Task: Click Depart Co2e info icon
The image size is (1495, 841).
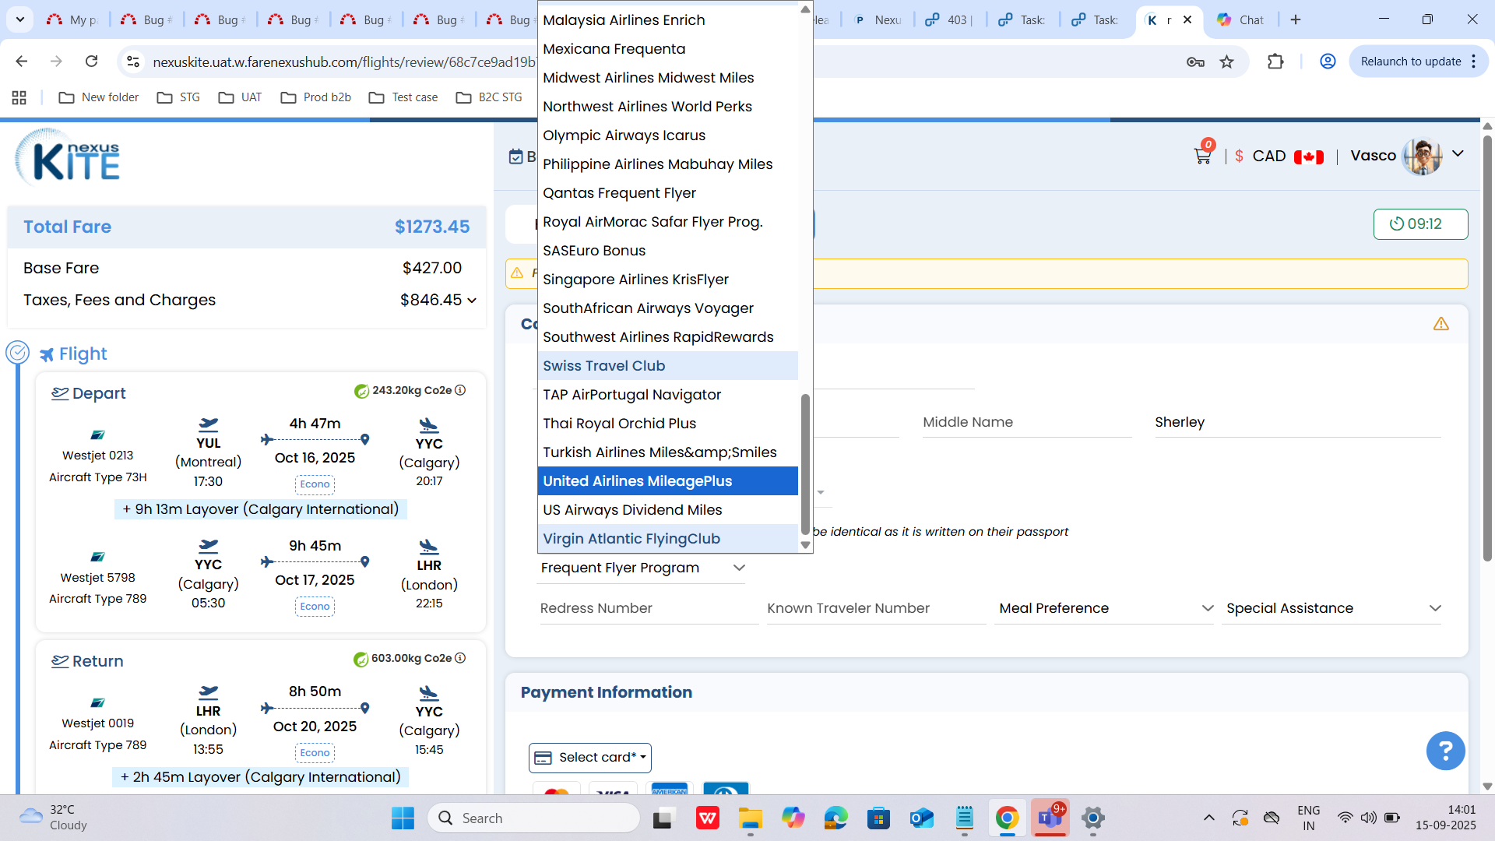Action: (x=460, y=390)
